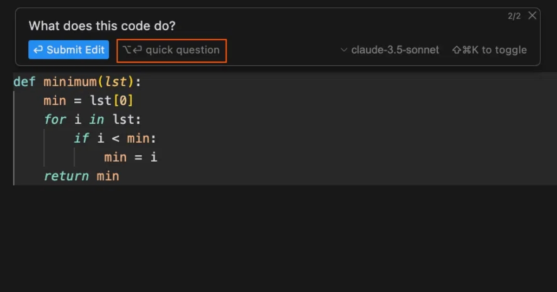Click the X icon on the prompt dialog

coord(532,15)
